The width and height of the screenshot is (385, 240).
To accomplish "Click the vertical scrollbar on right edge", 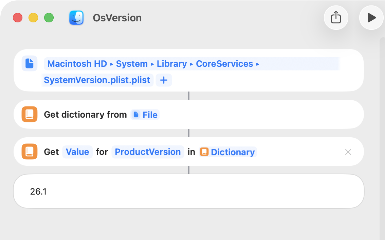I will pos(382,136).
